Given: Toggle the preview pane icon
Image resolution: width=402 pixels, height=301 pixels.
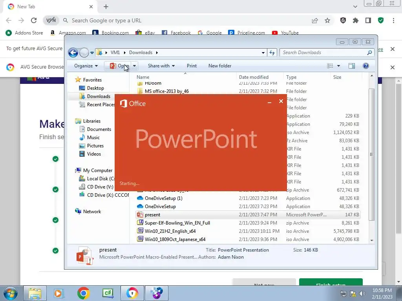Looking at the screenshot, I should point(352,66).
